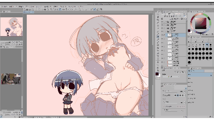214x120 pixels.
Task: Open the Help menu, last in the menu bar
Action: (80, 7)
